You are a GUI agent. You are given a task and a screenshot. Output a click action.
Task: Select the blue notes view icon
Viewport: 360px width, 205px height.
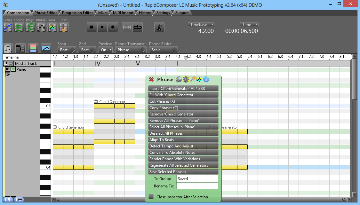pos(46,48)
